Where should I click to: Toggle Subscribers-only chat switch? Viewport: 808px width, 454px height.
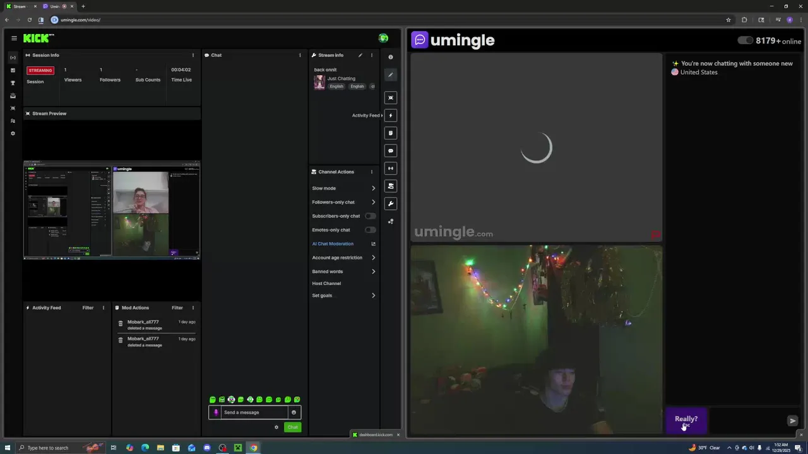[370, 216]
